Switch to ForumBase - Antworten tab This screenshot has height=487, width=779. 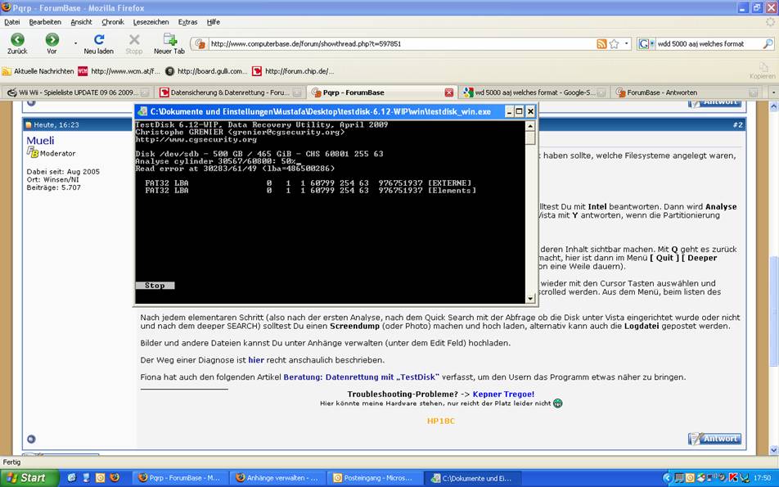(686, 92)
